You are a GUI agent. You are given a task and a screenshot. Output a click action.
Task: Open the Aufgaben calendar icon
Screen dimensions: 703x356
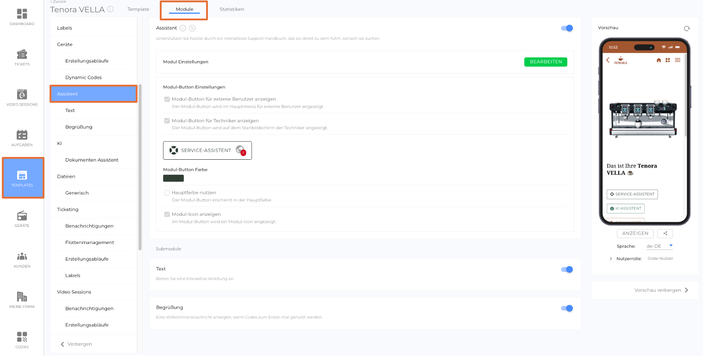[22, 135]
